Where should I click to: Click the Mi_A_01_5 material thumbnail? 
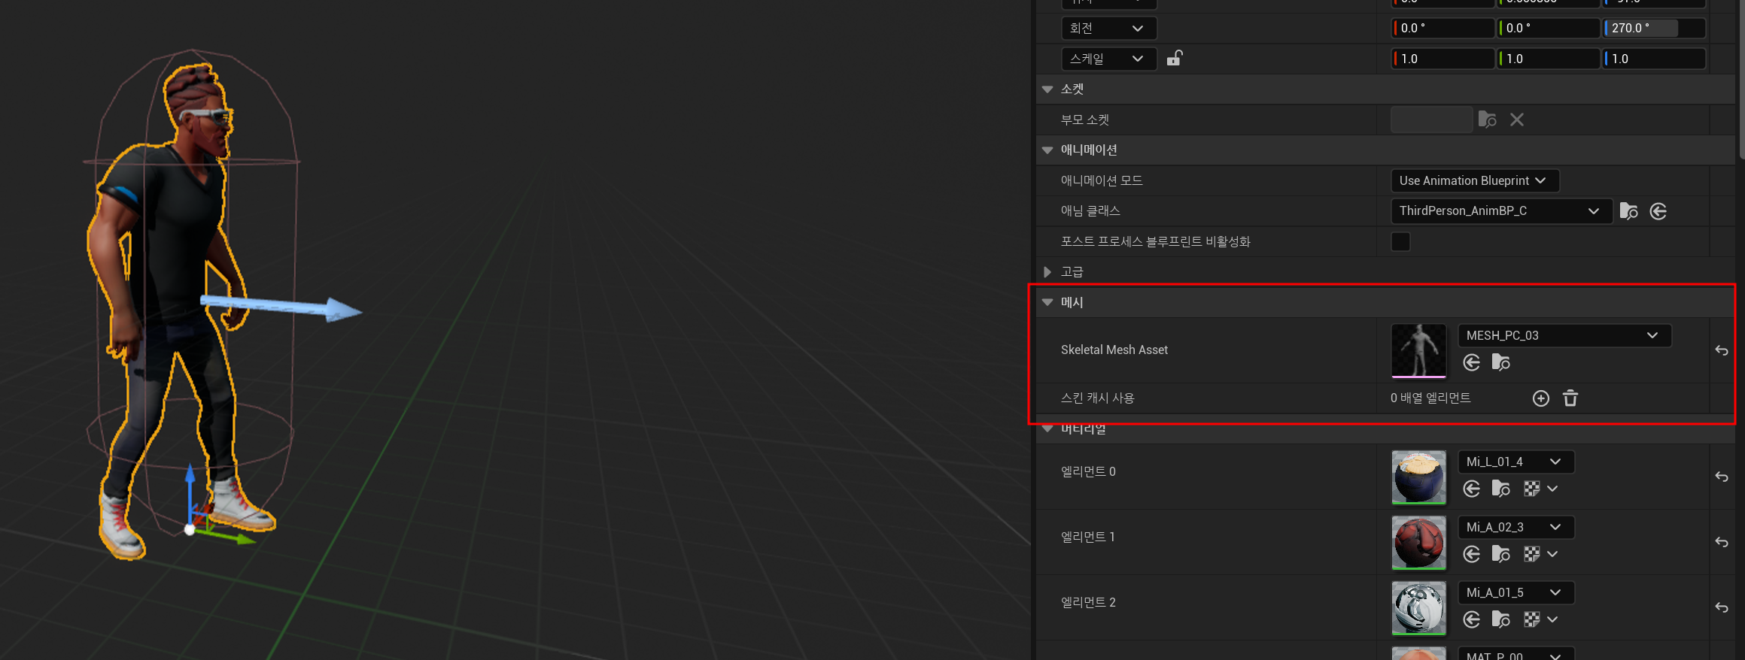[x=1418, y=607]
